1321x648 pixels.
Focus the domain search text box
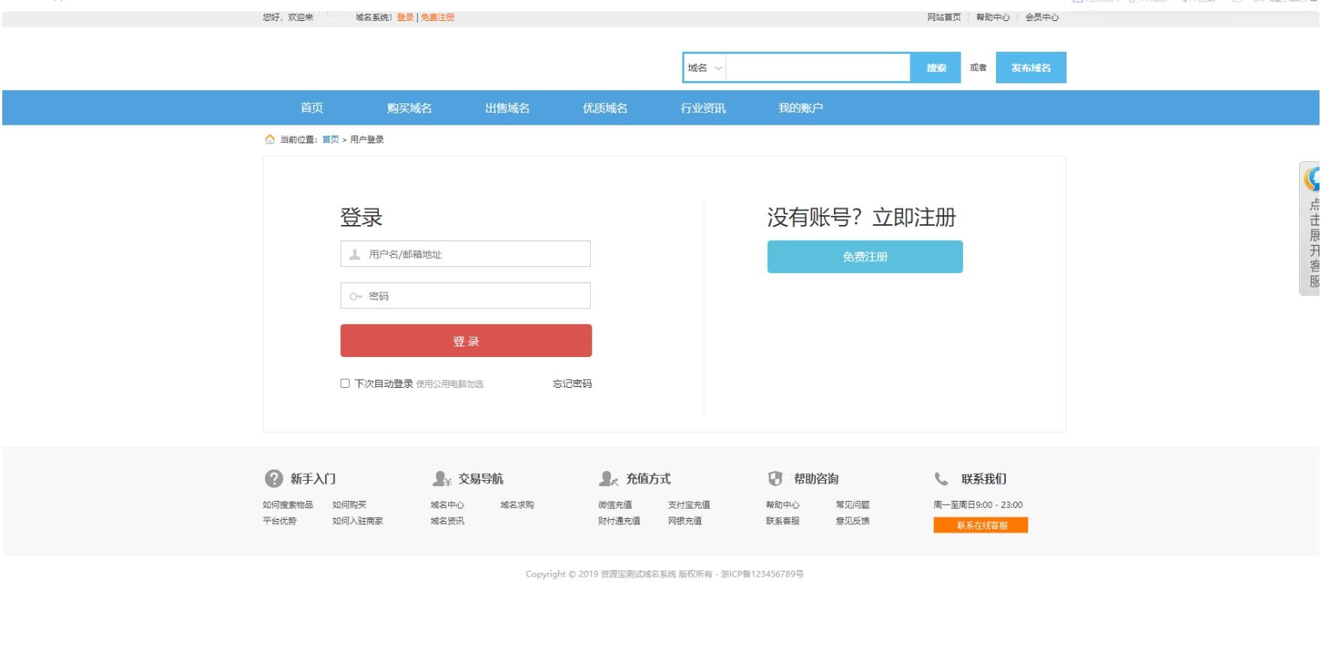pos(818,67)
